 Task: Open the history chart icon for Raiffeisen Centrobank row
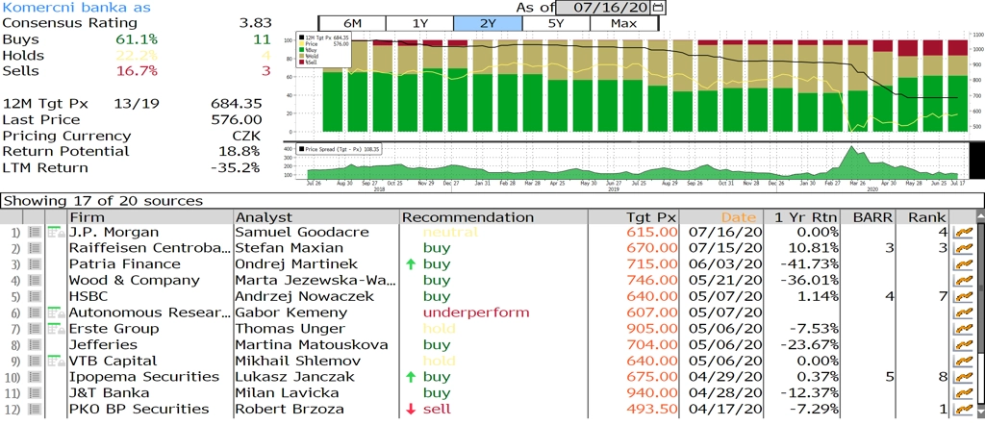pos(961,249)
